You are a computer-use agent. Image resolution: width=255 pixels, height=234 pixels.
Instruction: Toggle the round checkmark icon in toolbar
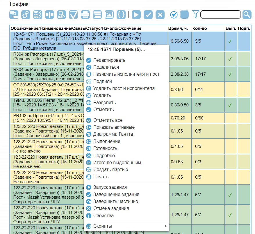[x=174, y=14]
